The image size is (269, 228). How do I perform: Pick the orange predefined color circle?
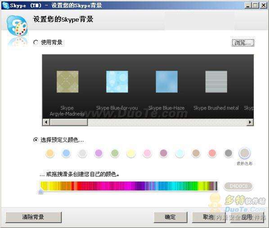point(50,153)
